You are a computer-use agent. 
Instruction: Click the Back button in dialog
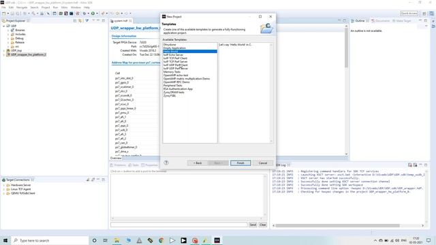tap(198, 163)
